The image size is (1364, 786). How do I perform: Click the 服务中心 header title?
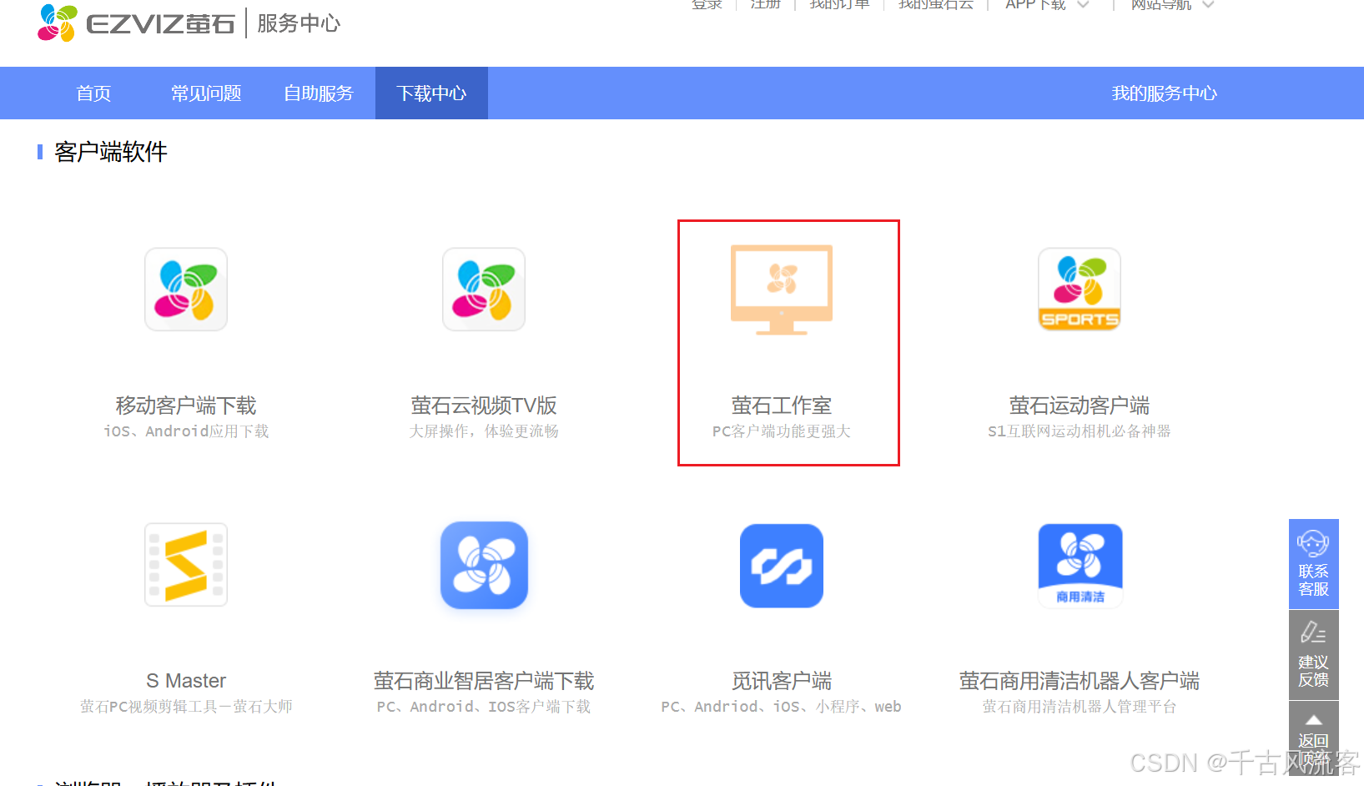[x=299, y=23]
